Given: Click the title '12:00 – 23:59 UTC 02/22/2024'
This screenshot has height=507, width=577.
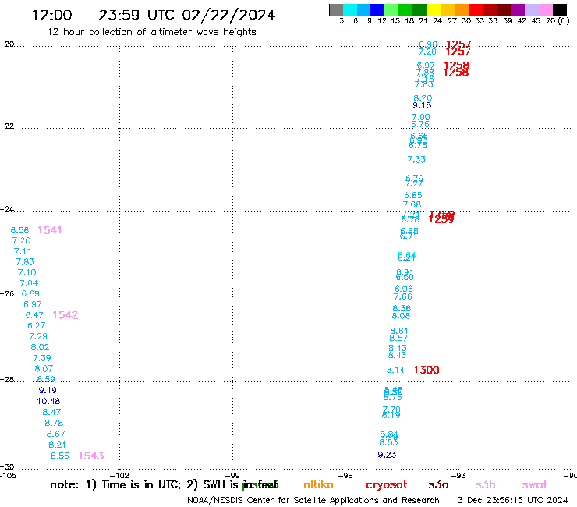Looking at the screenshot, I should click(x=154, y=15).
